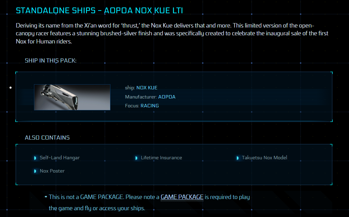Click the Standalone Ships page title
The width and height of the screenshot is (349, 217).
pos(99,11)
